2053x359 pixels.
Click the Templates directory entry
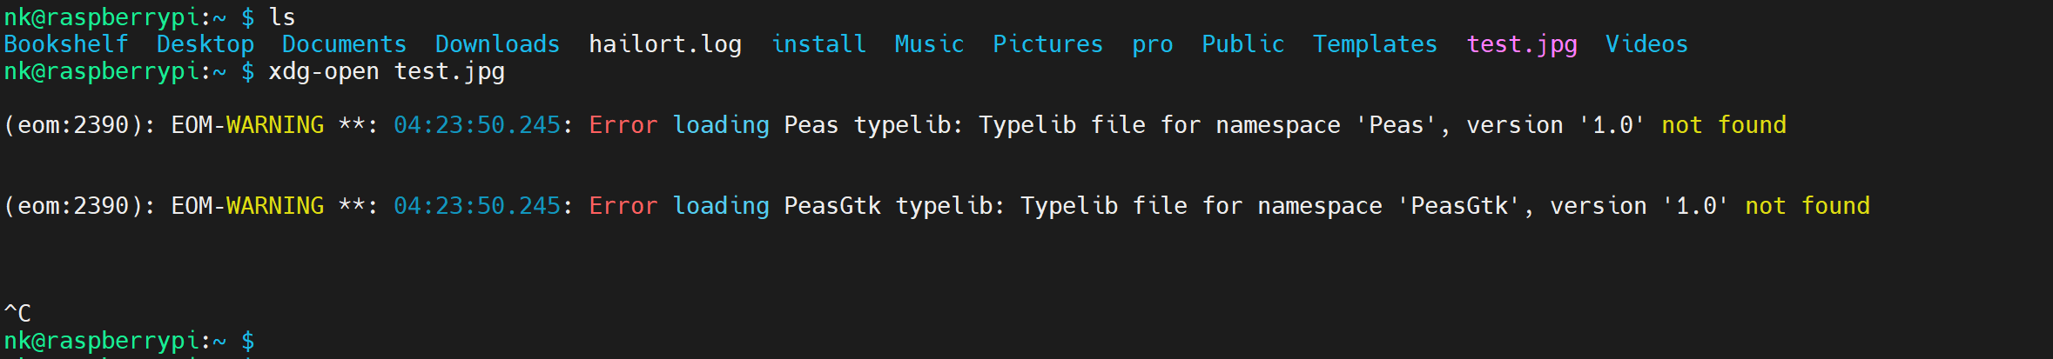[1375, 44]
